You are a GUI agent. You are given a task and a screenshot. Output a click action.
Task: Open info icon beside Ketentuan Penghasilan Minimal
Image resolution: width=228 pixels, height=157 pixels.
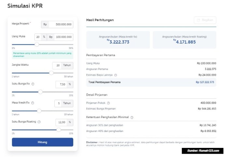click(x=132, y=117)
